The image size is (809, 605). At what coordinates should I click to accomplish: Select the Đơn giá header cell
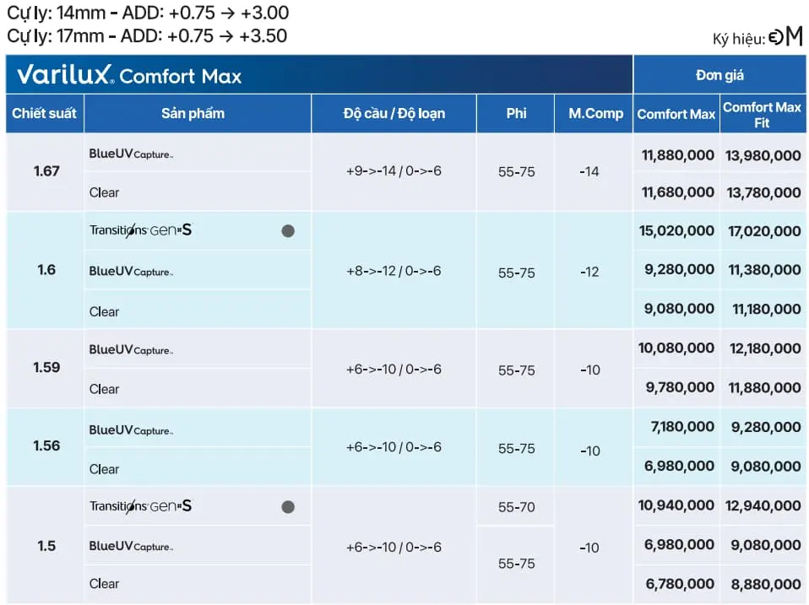coord(719,75)
